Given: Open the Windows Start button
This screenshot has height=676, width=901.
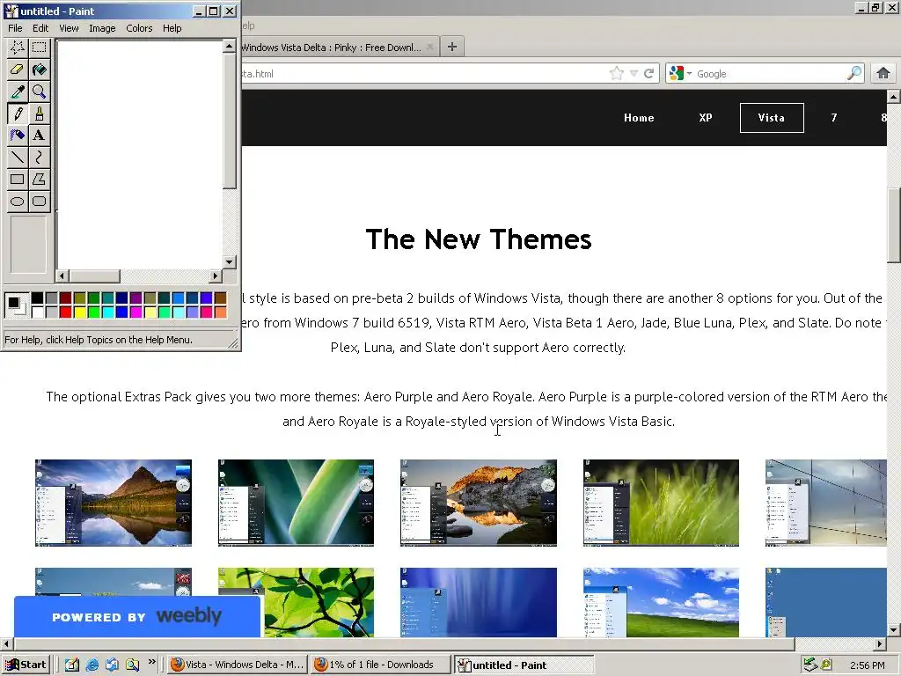Looking at the screenshot, I should (26, 665).
